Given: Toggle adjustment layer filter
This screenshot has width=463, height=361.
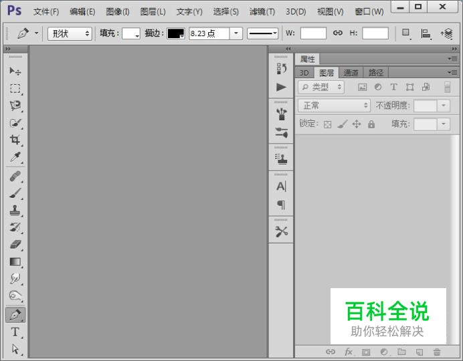Looking at the screenshot, I should point(377,87).
